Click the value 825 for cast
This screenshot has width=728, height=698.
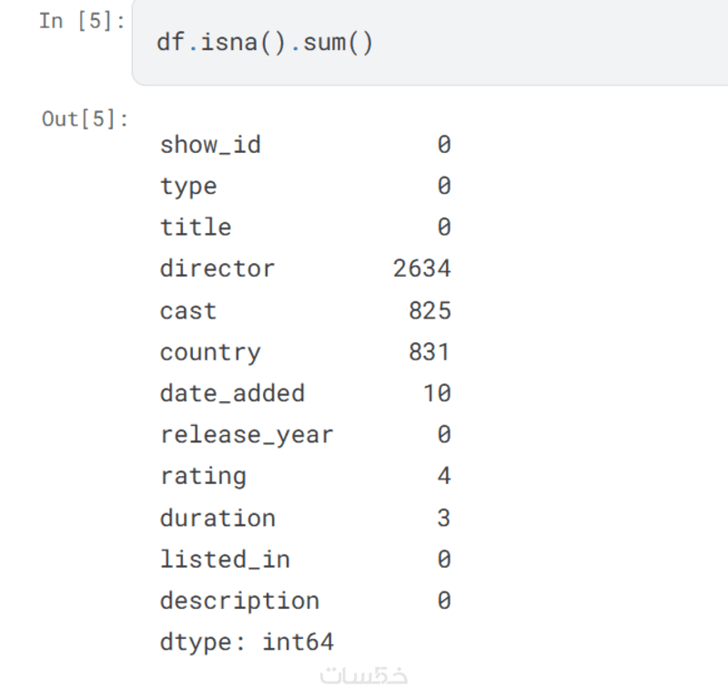click(x=430, y=310)
